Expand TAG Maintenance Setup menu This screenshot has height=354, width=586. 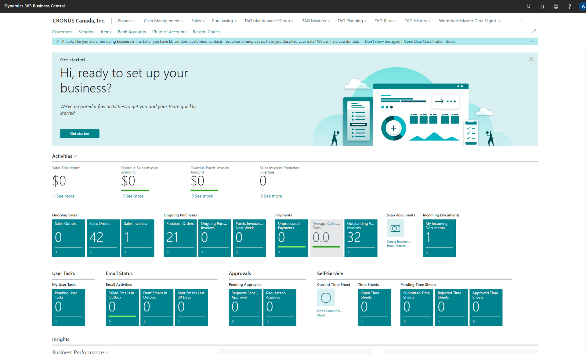(269, 21)
